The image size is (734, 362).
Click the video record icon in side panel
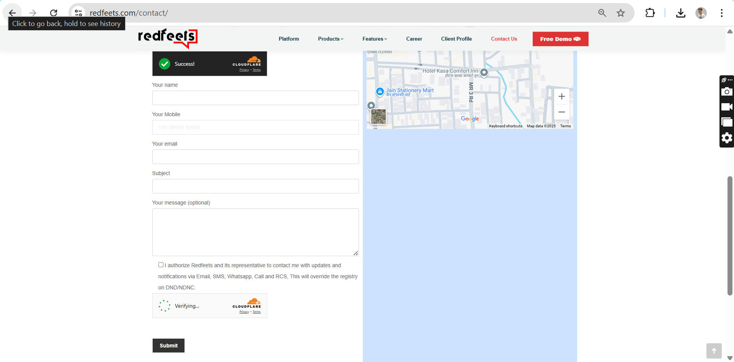(726, 107)
